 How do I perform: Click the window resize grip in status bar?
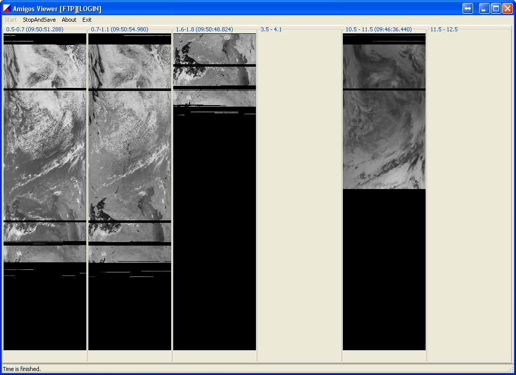click(510, 370)
